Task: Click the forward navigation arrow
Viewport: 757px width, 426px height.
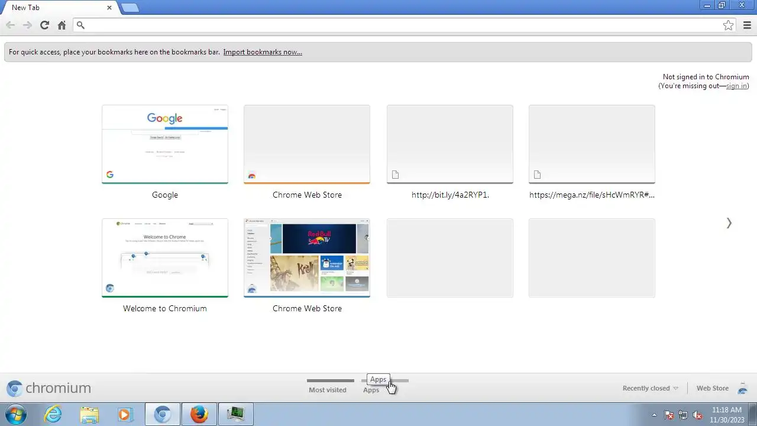Action: (27, 25)
